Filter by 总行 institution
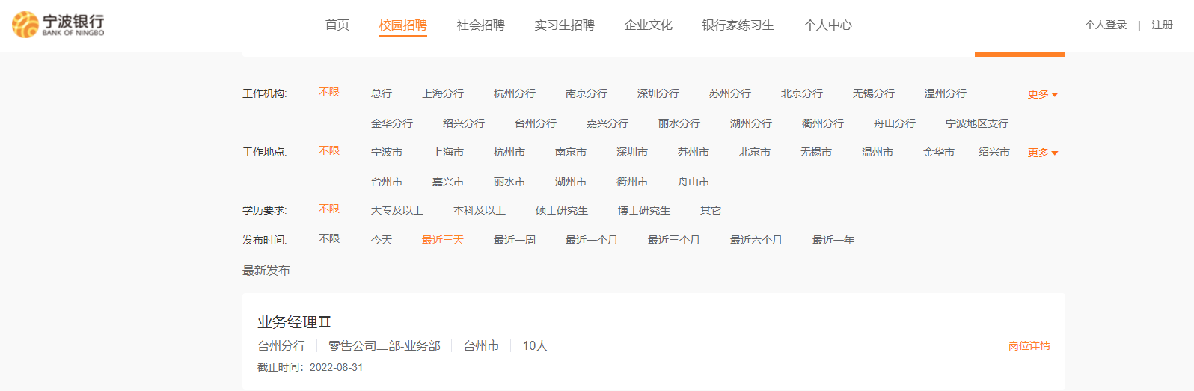The width and height of the screenshot is (1194, 391). pos(382,93)
